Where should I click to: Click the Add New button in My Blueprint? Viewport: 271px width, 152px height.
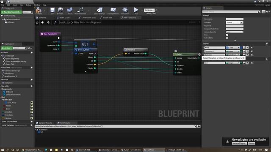coord(7,48)
